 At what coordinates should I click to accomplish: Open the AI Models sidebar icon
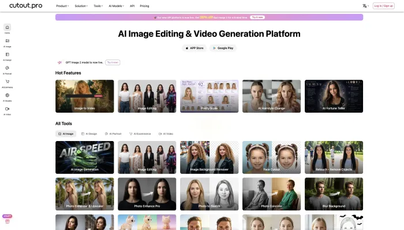(x=7, y=95)
